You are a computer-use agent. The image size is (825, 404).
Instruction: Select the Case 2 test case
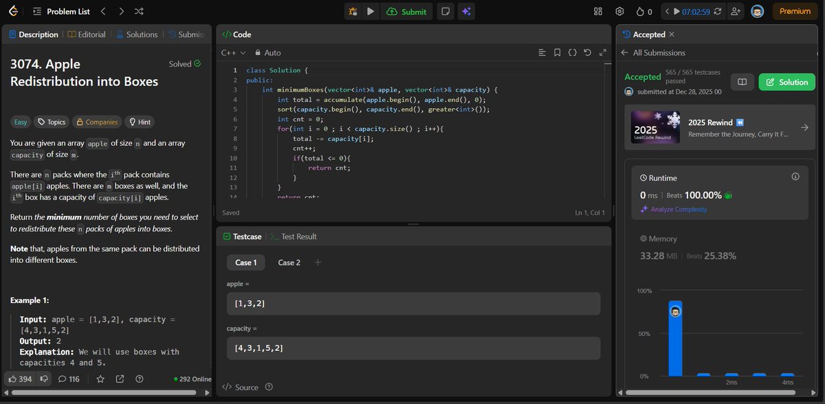point(289,262)
